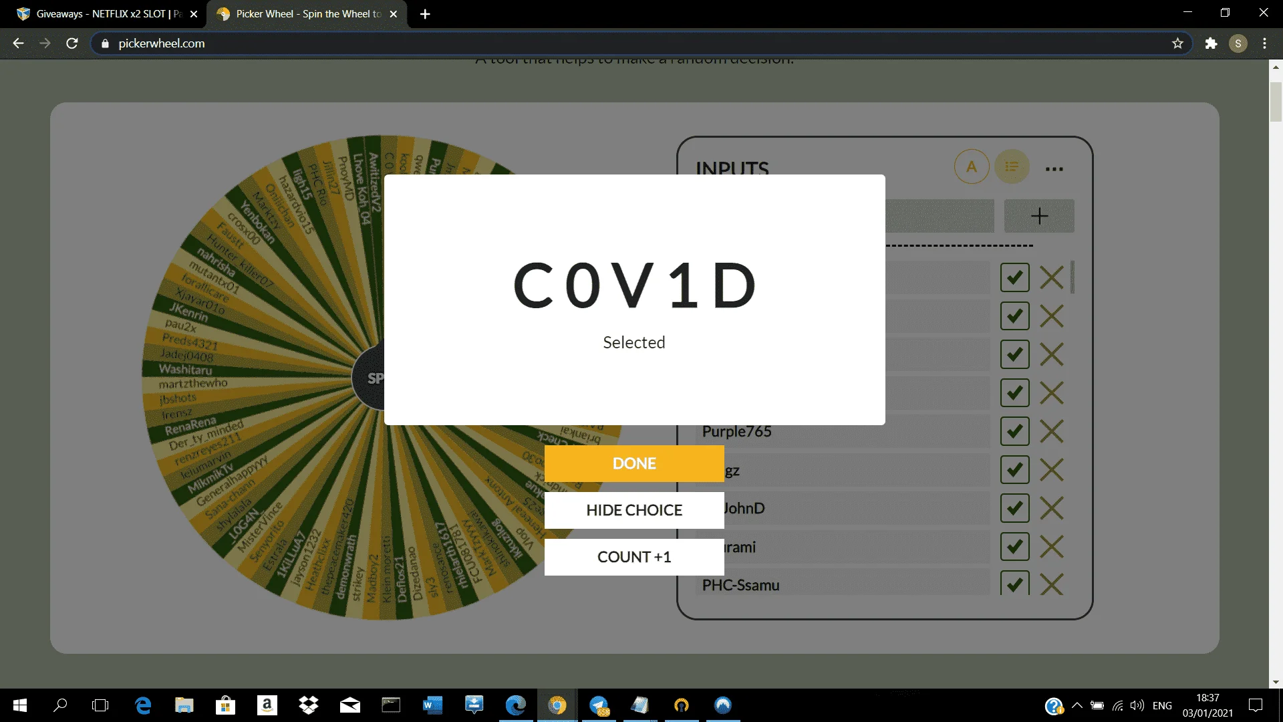Click HIDE CHOICE for the selected name
1283x722 pixels.
(x=634, y=510)
